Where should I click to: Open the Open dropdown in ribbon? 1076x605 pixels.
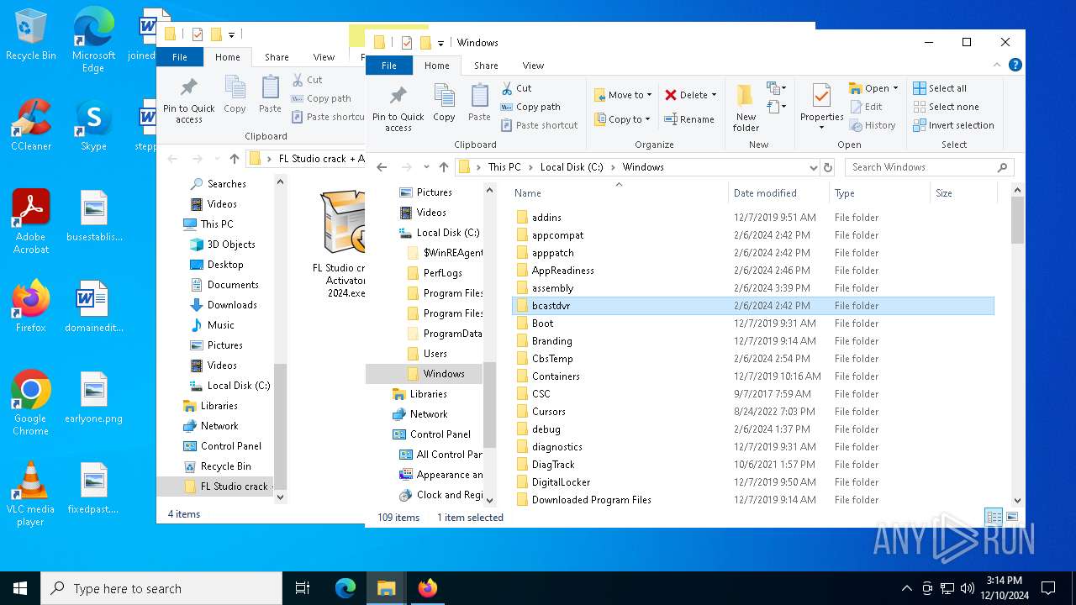click(873, 88)
